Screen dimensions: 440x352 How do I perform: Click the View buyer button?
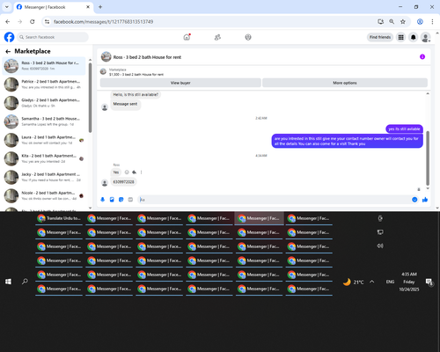[x=180, y=83]
